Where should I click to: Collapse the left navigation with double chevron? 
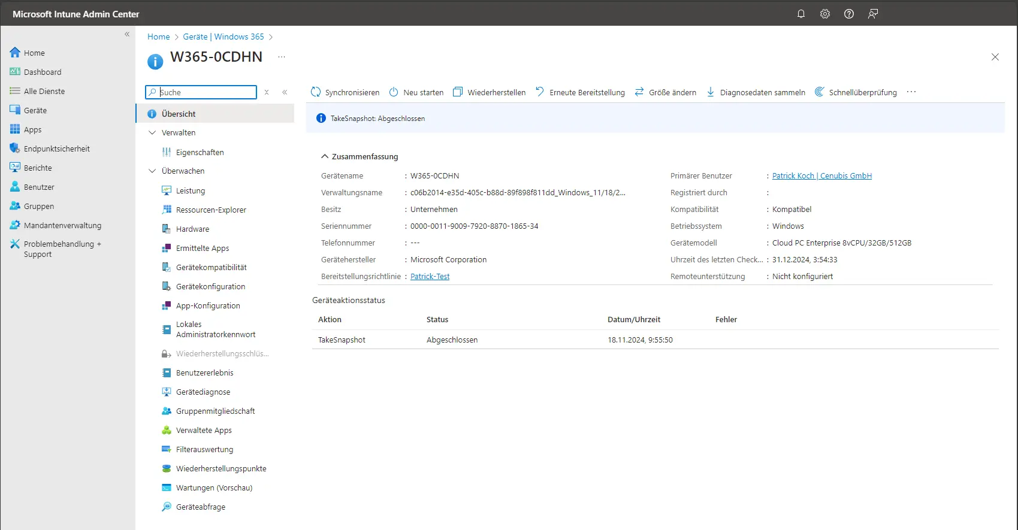tap(127, 34)
